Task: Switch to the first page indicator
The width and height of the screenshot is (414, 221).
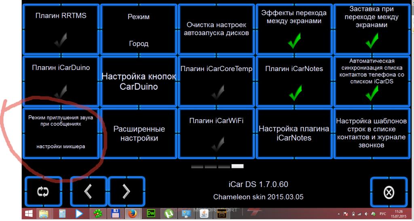Action: coord(197,166)
